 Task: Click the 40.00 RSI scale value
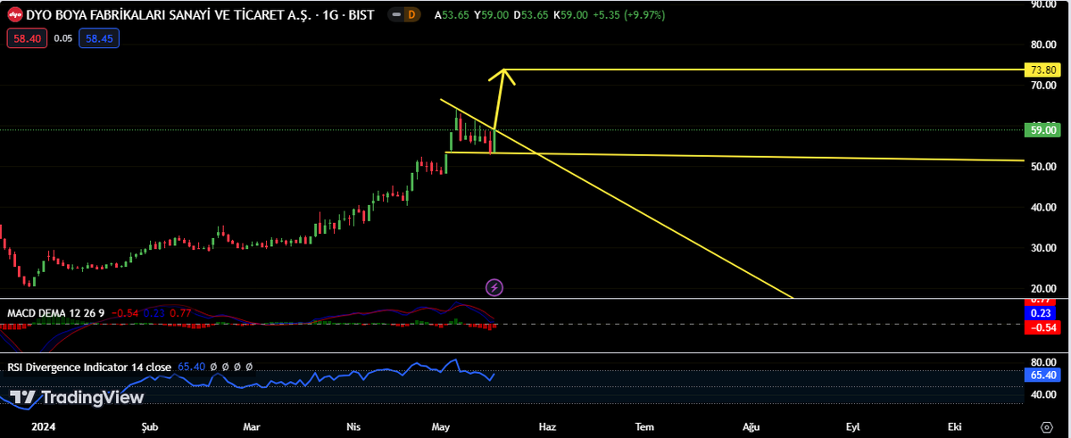click(1044, 393)
